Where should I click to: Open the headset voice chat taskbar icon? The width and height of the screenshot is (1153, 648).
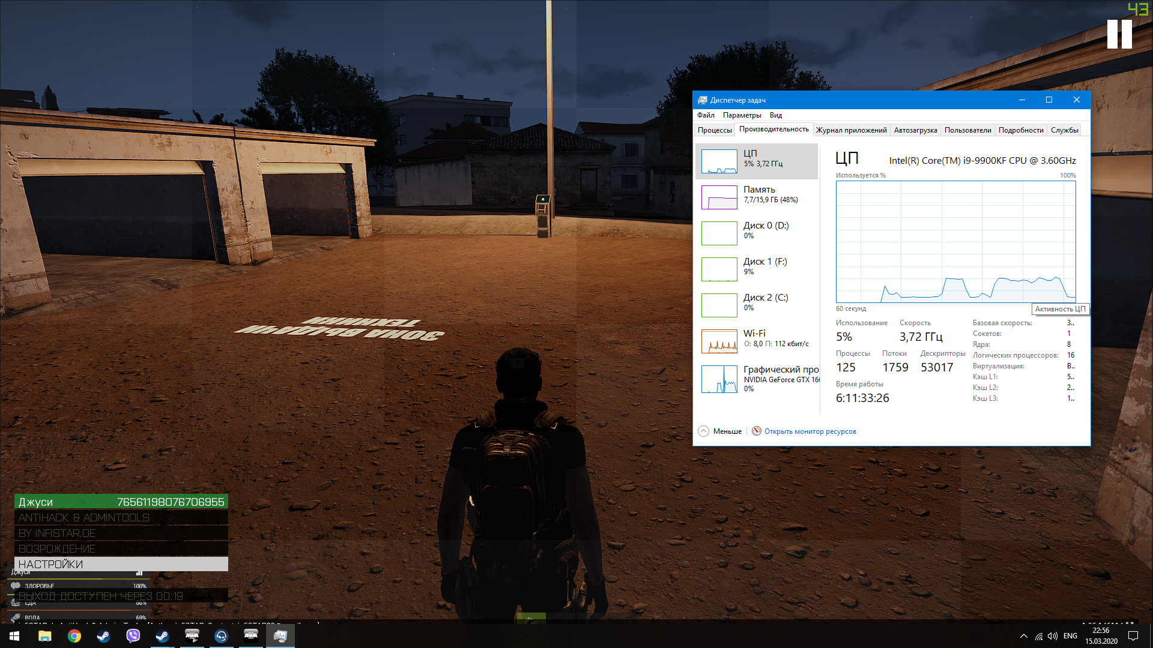[x=221, y=636]
